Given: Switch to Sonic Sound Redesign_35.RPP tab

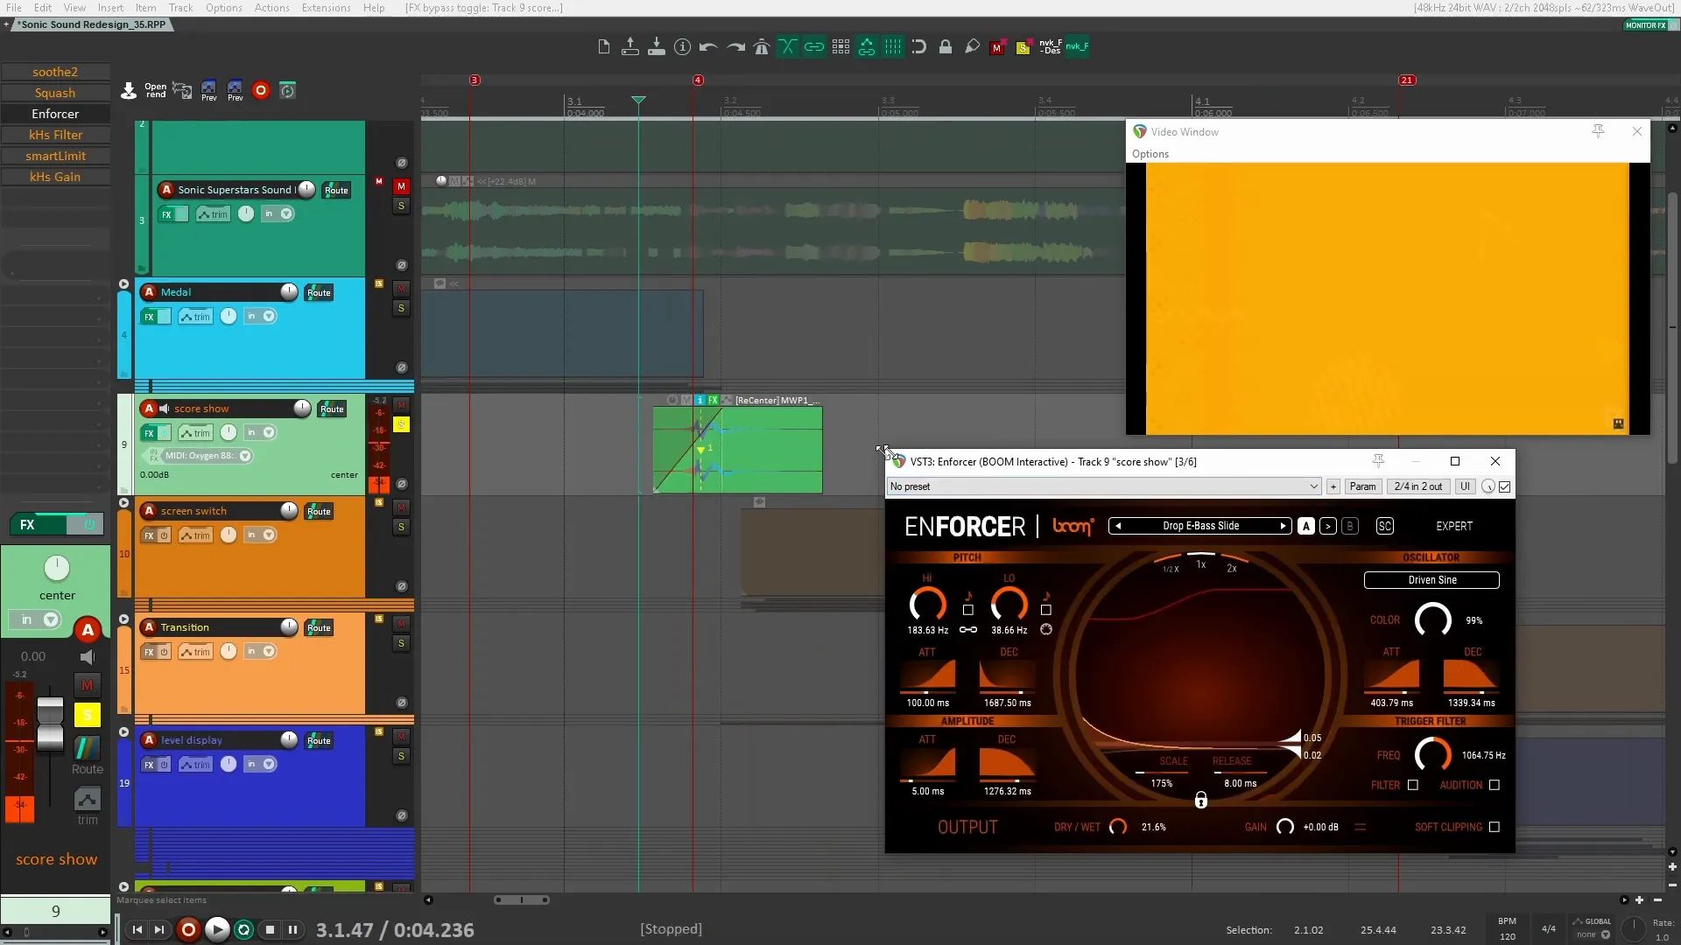Looking at the screenshot, I should click(x=93, y=24).
